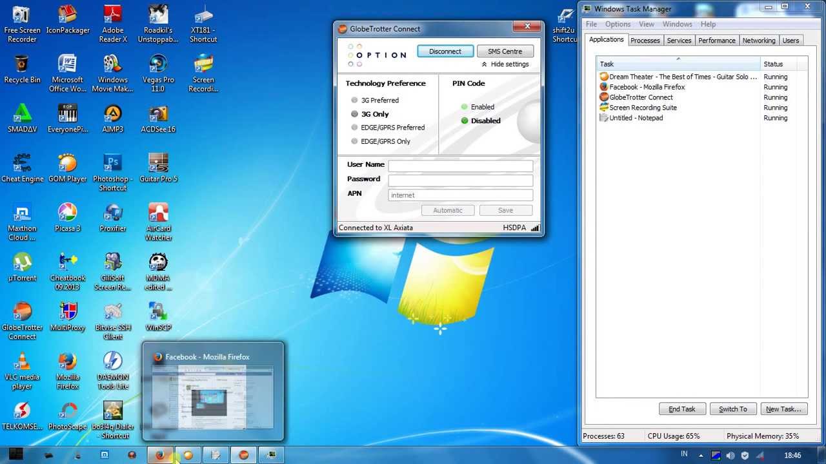Launch Proxifier desktop icon

pyautogui.click(x=113, y=217)
